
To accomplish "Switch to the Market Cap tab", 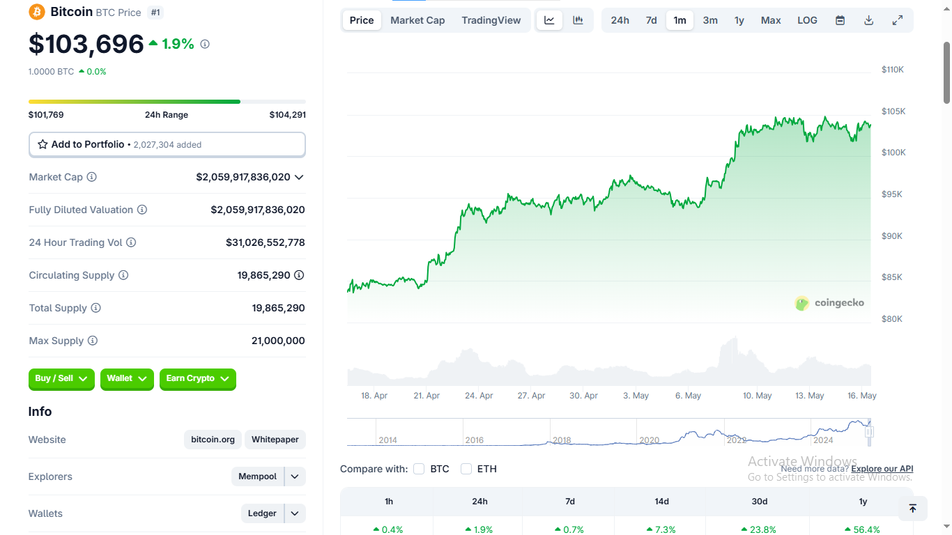I will [x=417, y=20].
